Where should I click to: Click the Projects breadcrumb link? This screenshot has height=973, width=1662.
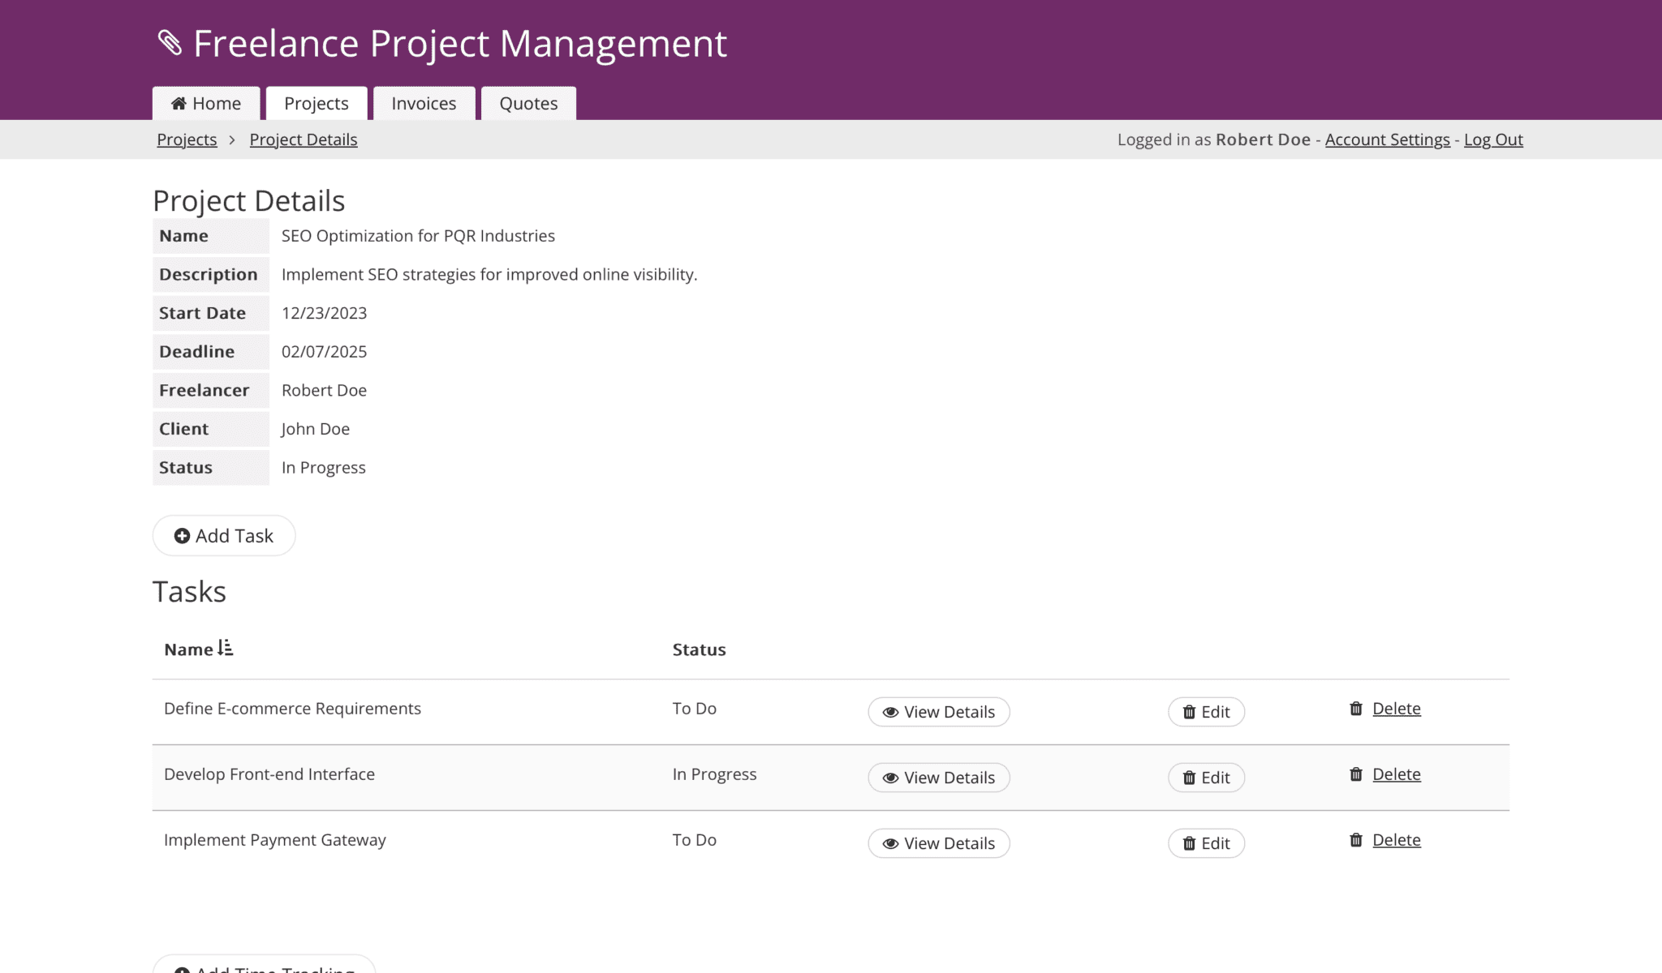click(x=186, y=139)
